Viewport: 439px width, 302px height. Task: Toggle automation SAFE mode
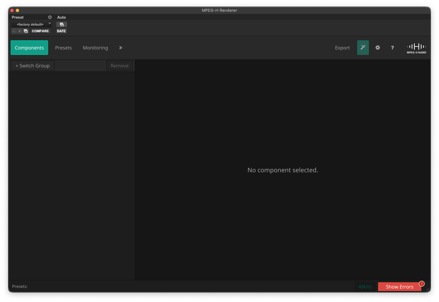61,31
